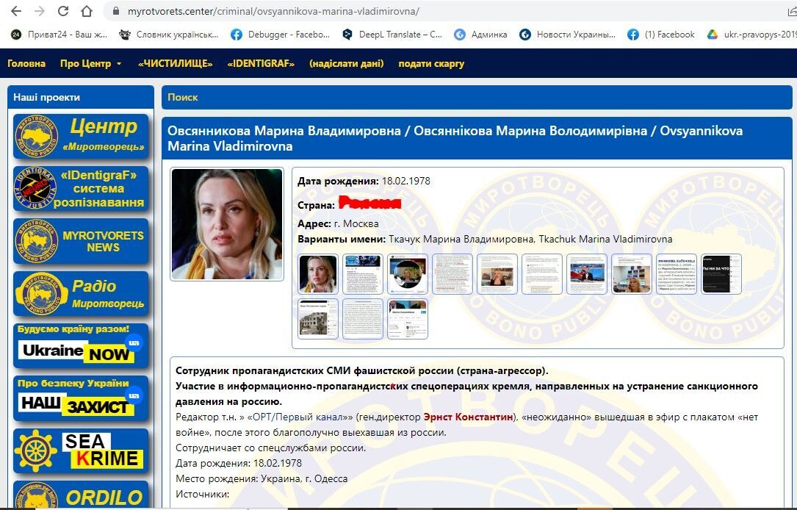Open the НАШ ЗАХИСТ banner

pos(81,399)
